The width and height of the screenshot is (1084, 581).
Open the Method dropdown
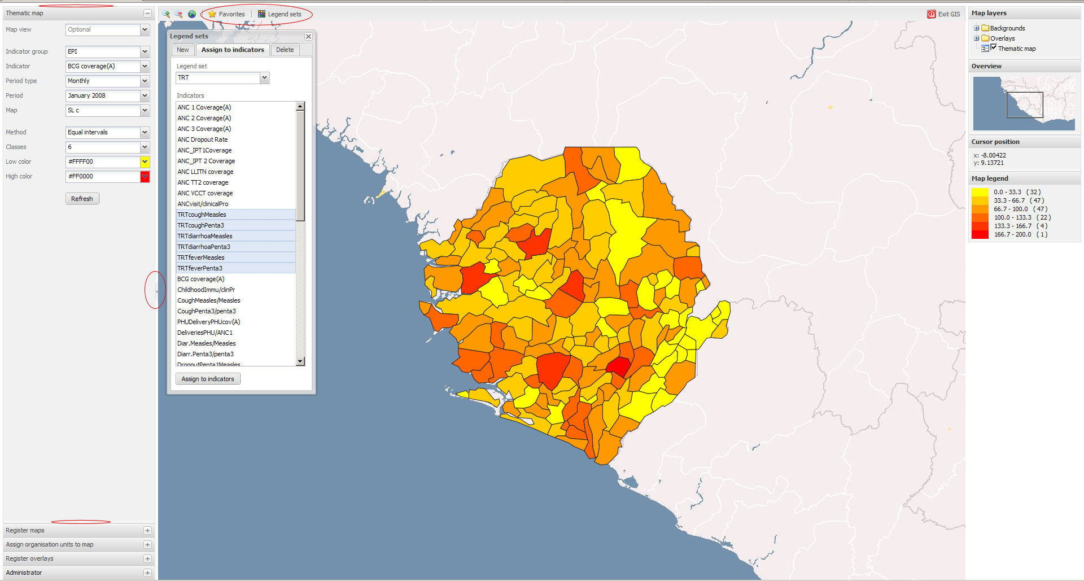tap(145, 133)
